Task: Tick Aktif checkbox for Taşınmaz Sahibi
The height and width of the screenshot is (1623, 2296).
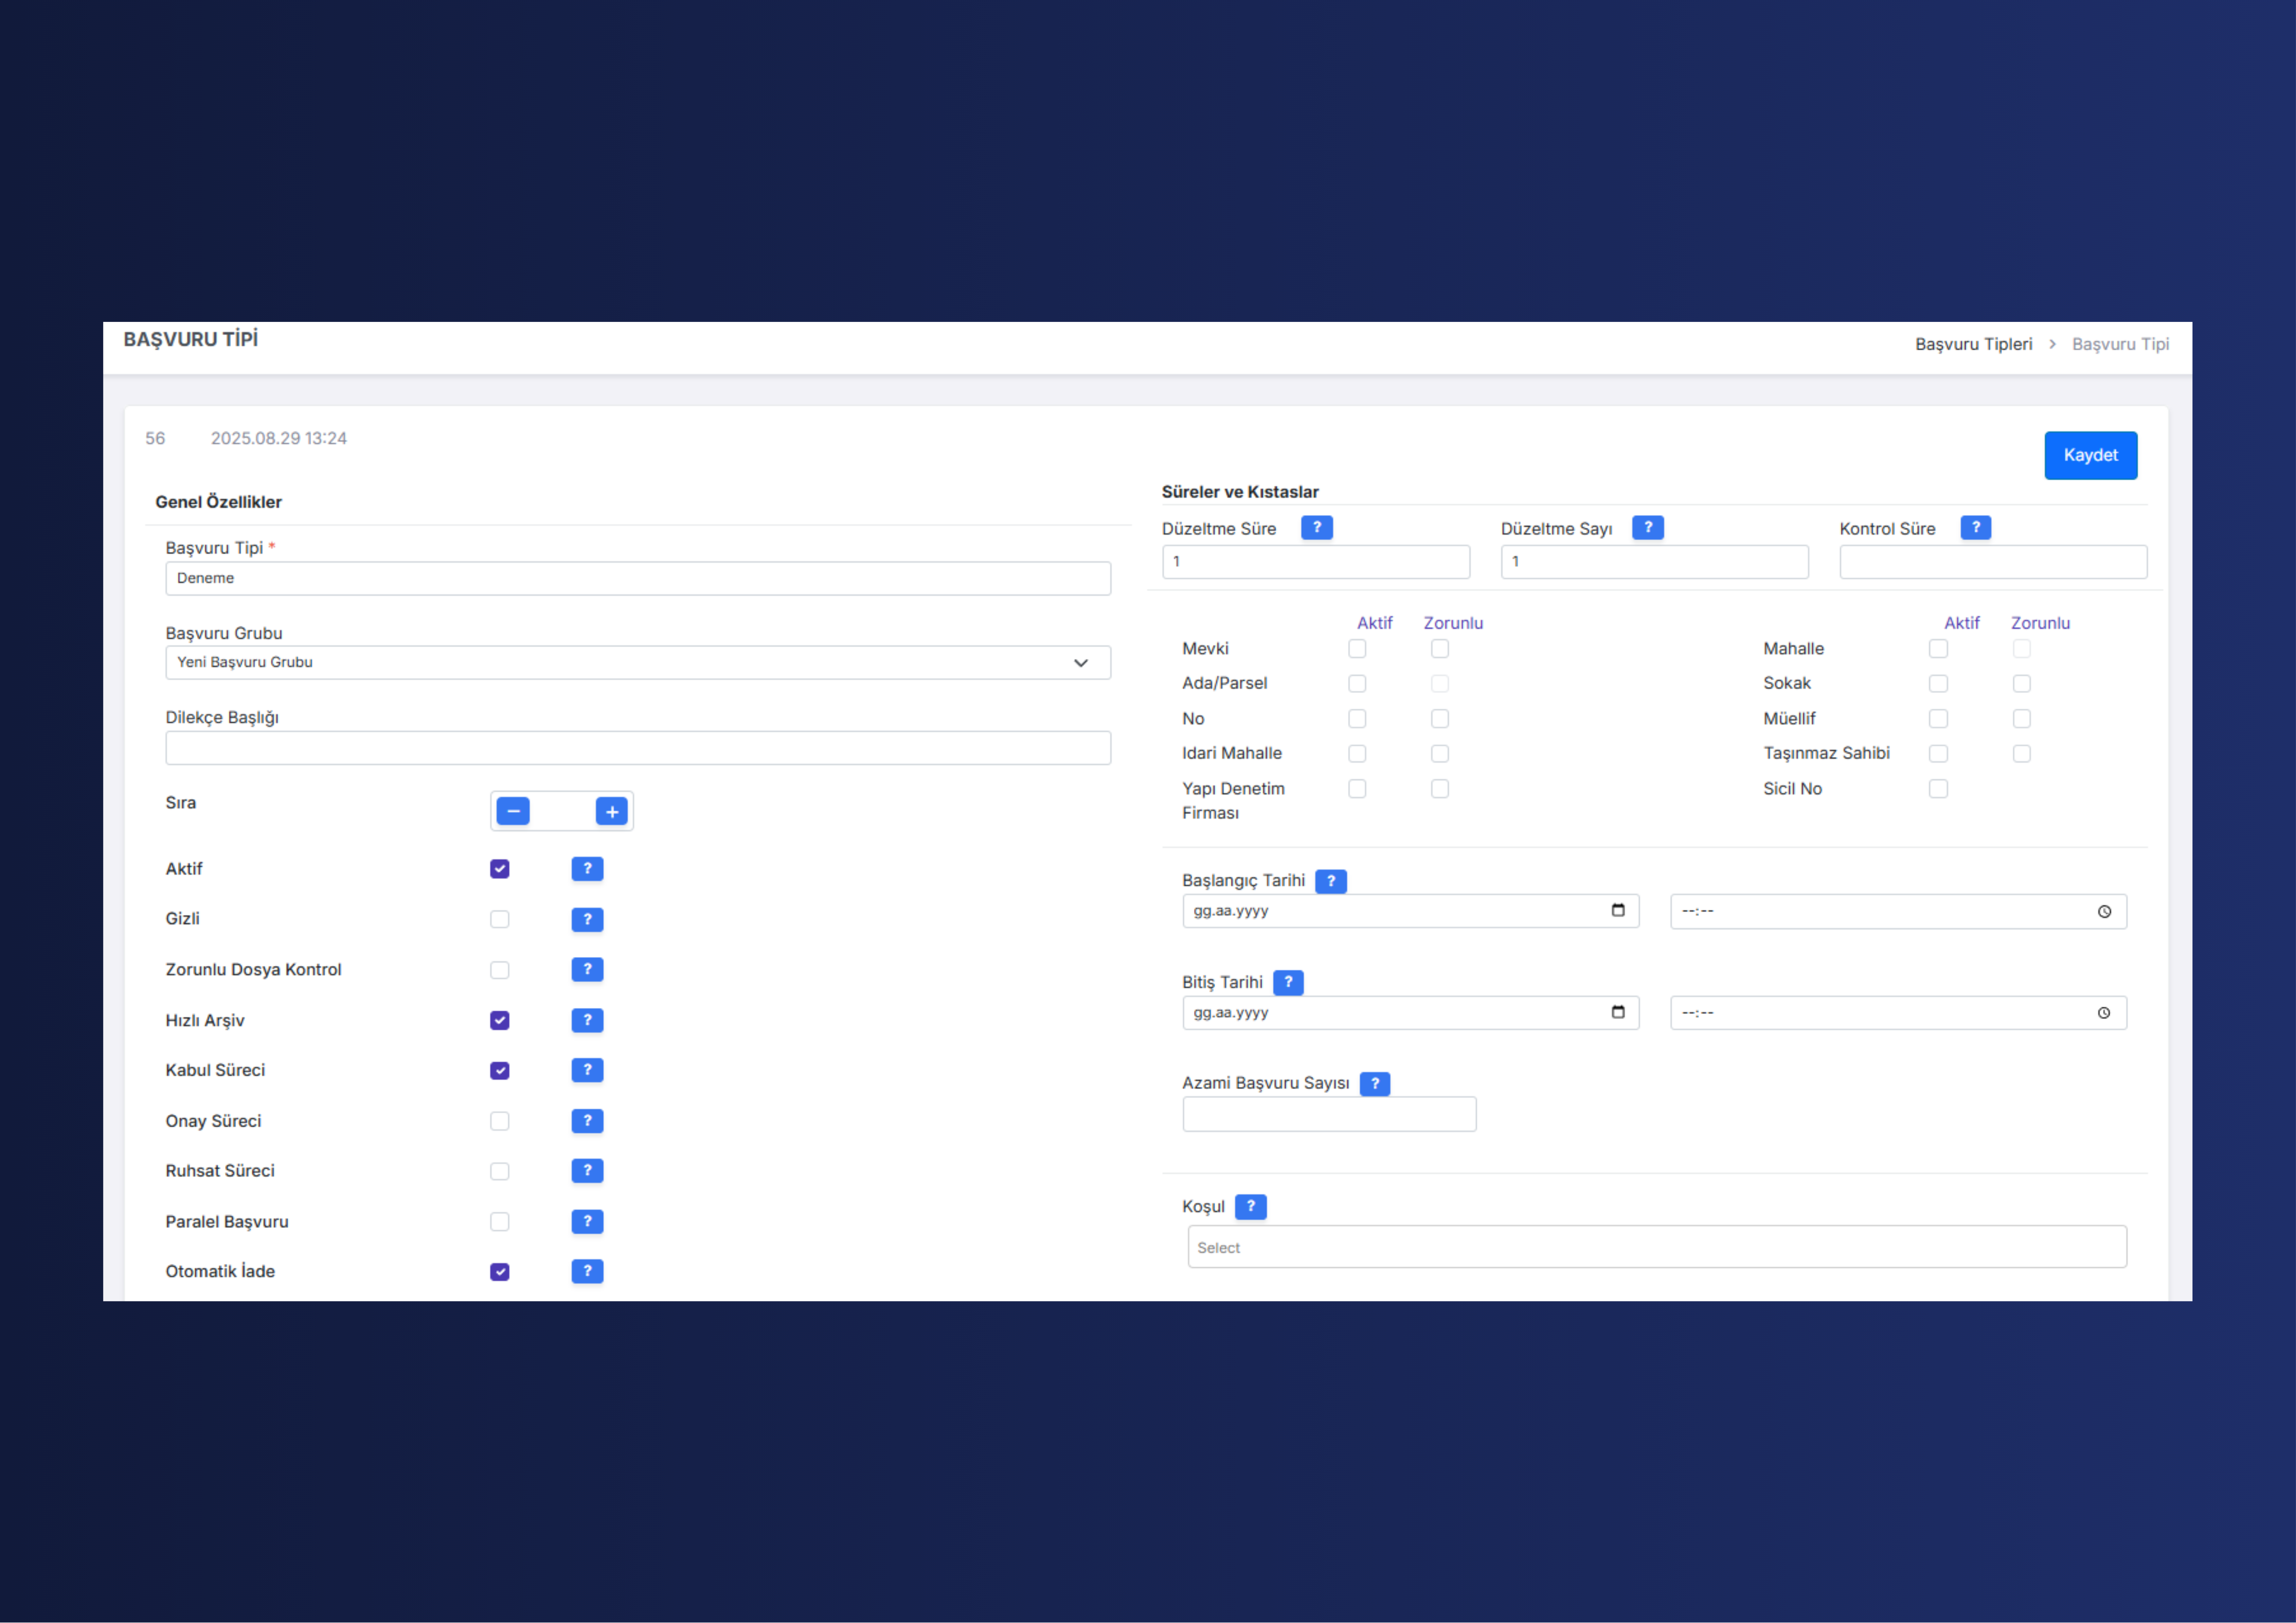Action: point(1939,754)
